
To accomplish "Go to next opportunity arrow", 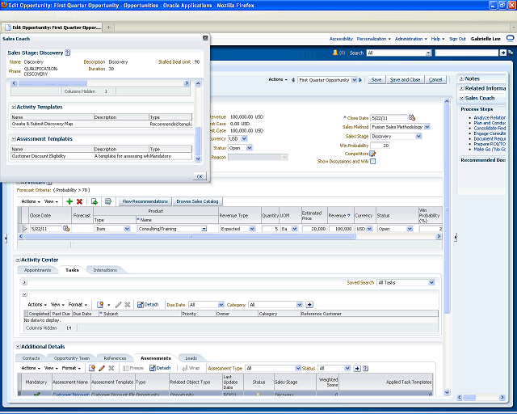I will coord(360,80).
